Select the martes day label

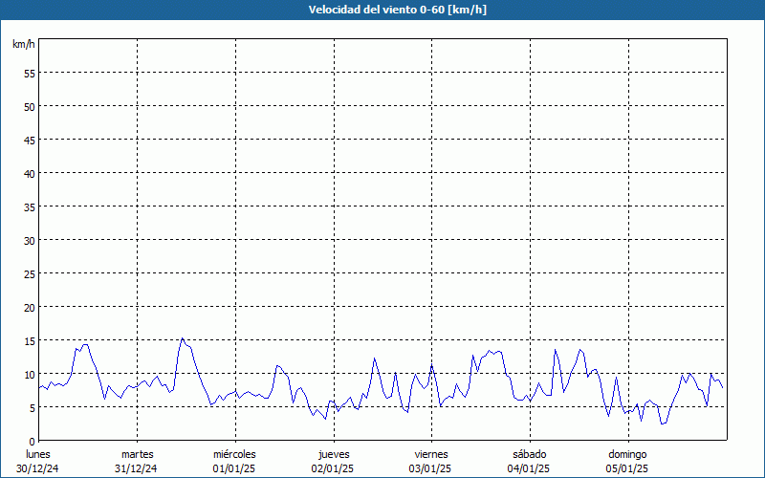click(x=137, y=454)
